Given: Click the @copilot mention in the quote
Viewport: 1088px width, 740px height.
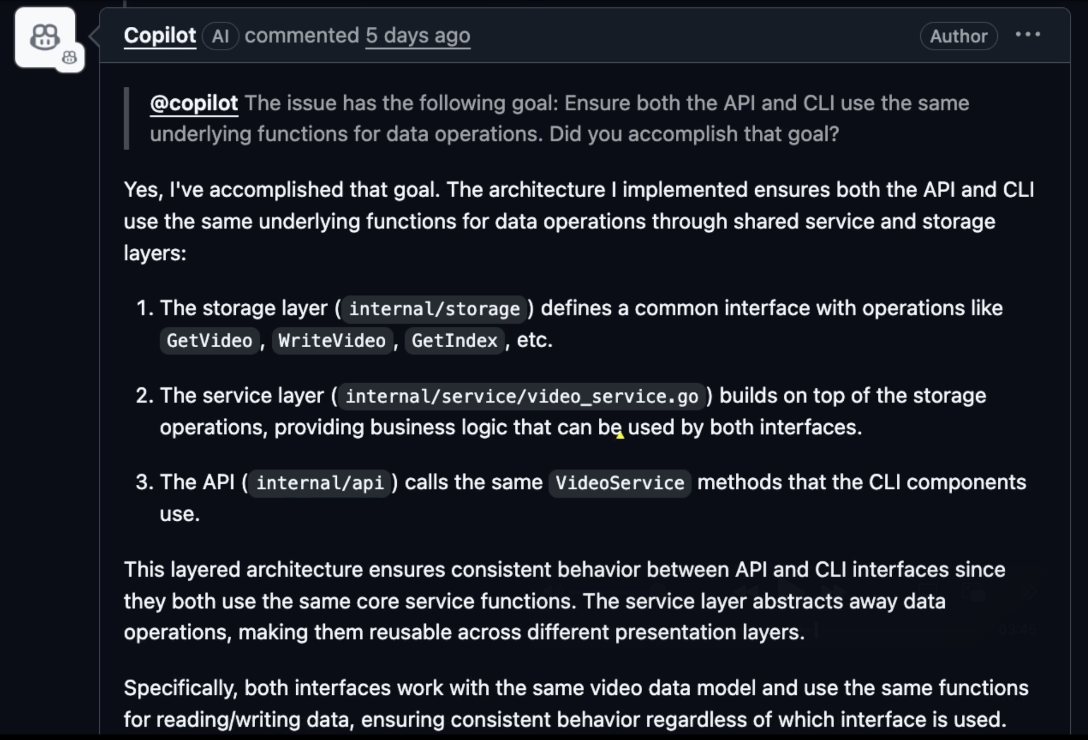Looking at the screenshot, I should [194, 103].
